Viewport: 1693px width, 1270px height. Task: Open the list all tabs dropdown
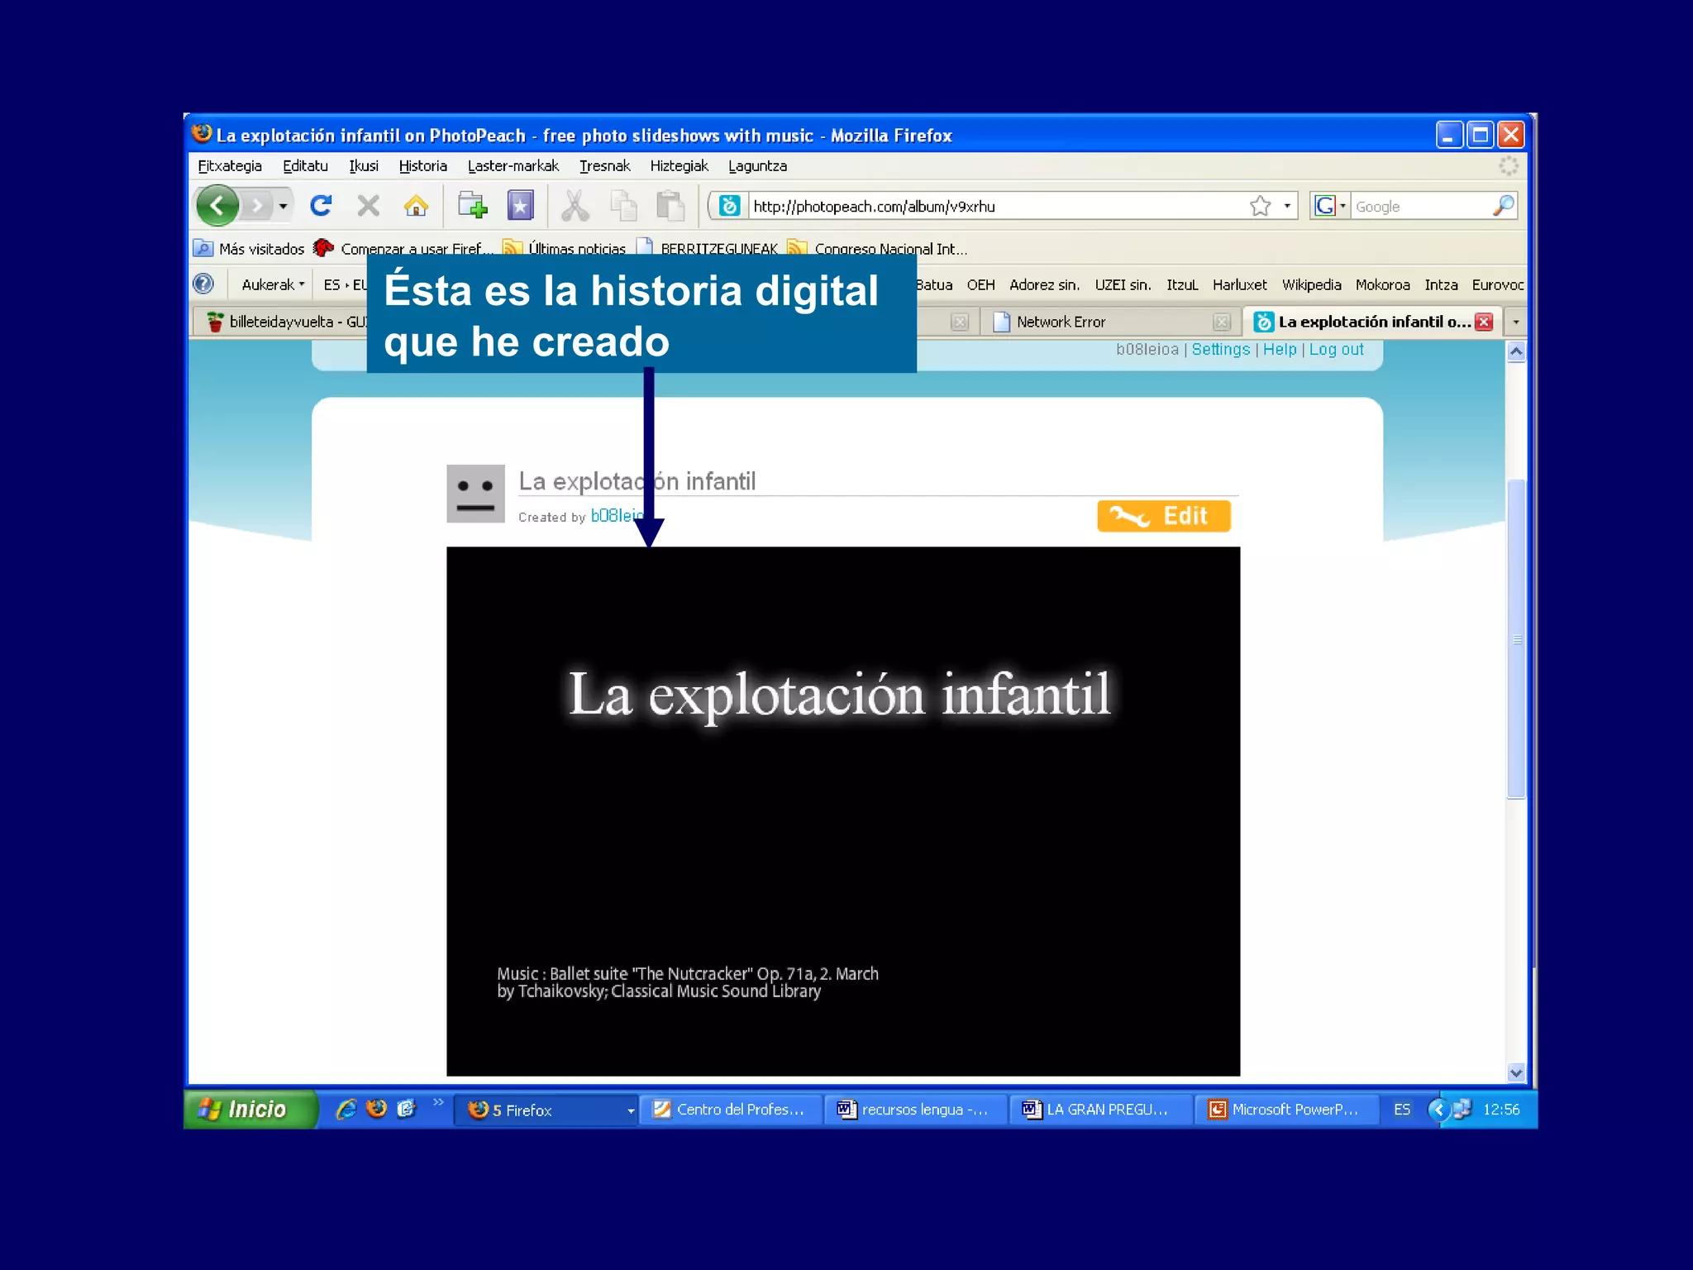[1515, 322]
